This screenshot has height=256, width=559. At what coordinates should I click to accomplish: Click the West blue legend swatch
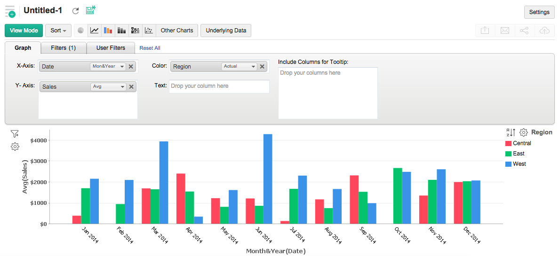coord(508,164)
